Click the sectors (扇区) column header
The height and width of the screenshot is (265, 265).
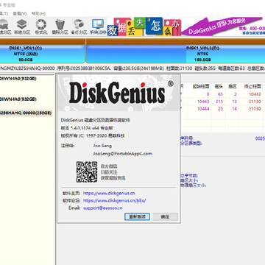pos(233,86)
